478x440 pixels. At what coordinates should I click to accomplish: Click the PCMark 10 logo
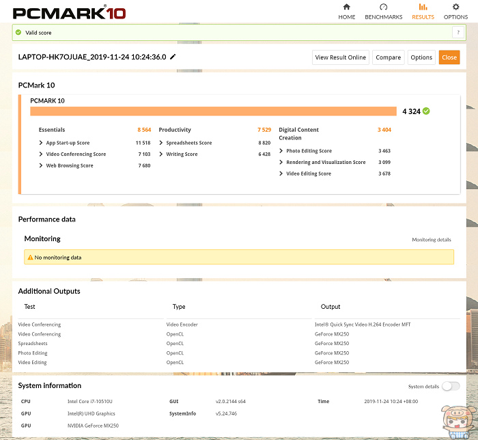[x=69, y=12]
